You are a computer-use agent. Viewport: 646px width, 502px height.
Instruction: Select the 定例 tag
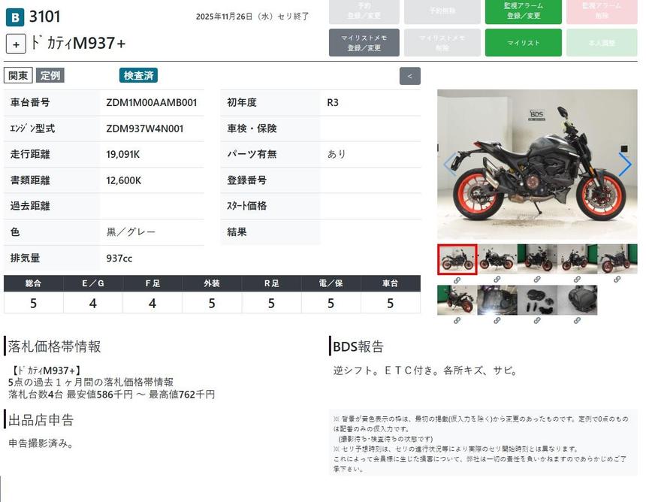[50, 75]
